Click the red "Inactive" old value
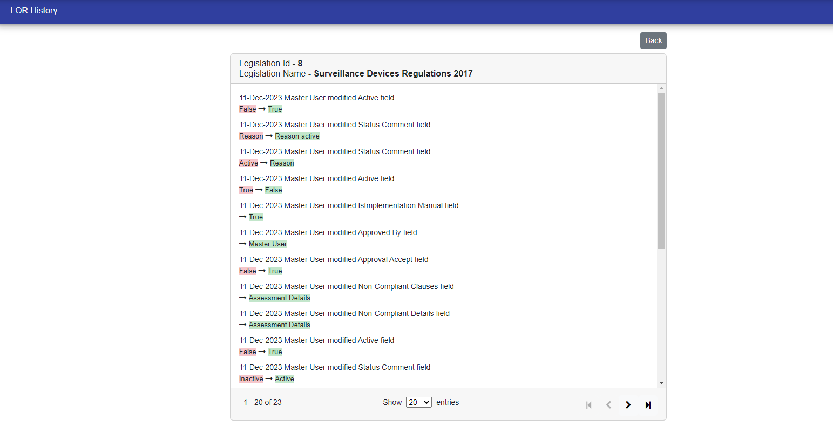Image resolution: width=833 pixels, height=434 pixels. 251,379
